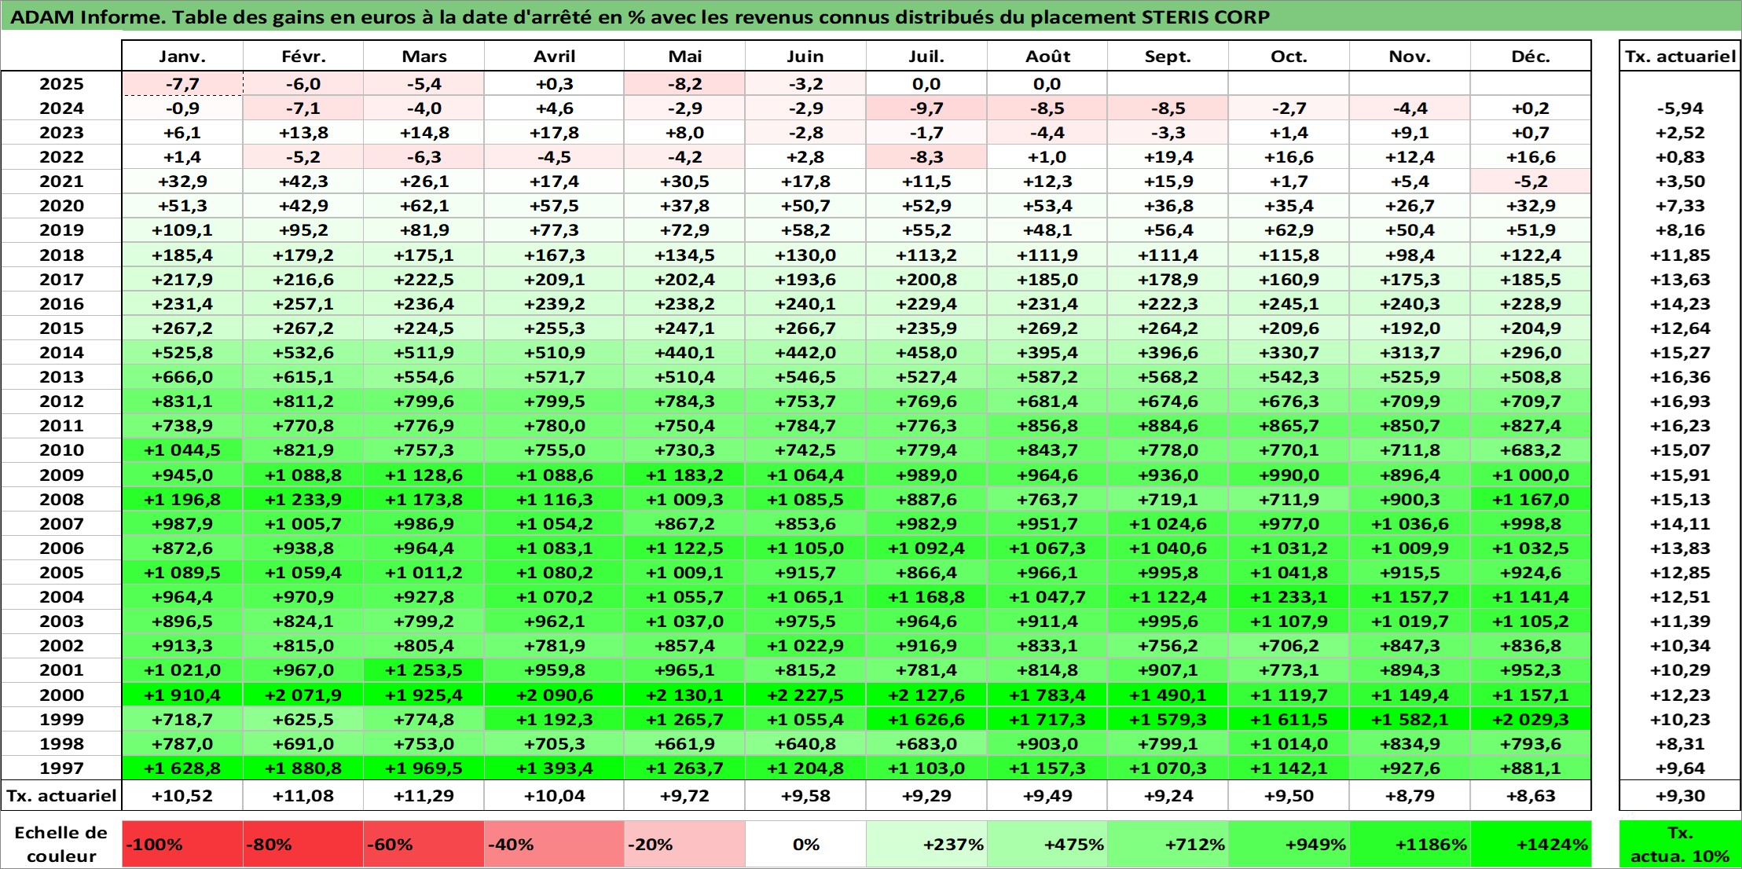The height and width of the screenshot is (869, 1742).
Task: Select the 2025 row label
Action: 61,84
